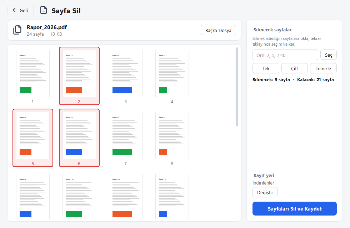Select page 3 thumbnail

click(x=126, y=76)
